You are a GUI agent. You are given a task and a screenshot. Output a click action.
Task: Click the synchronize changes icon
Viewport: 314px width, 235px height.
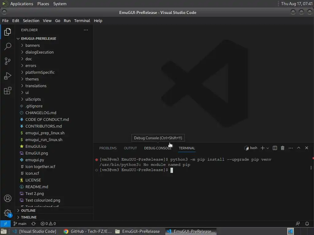click(x=33, y=224)
